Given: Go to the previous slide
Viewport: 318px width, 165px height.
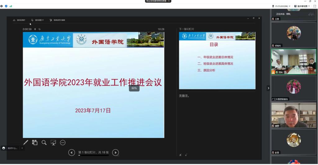Looking at the screenshot, I should (71, 152).
